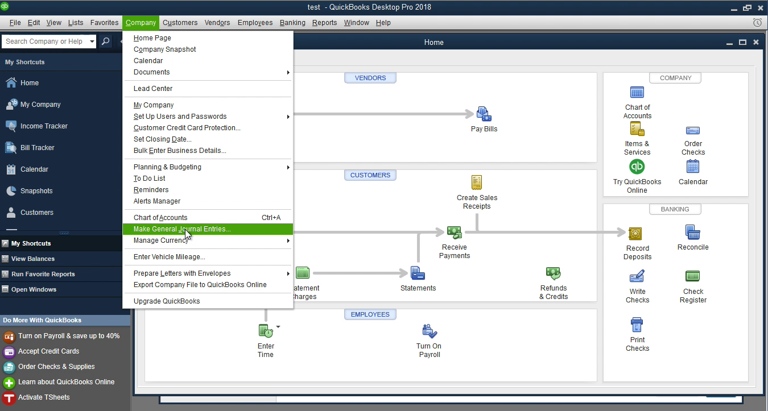Click the Turn On Payroll icon
This screenshot has height=411, width=768.
(430, 331)
